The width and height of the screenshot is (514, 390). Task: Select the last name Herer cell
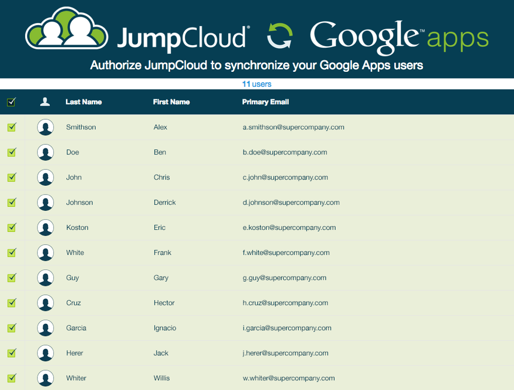click(75, 353)
